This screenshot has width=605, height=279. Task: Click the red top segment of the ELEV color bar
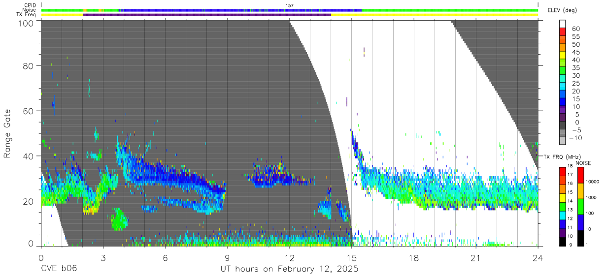click(x=563, y=31)
